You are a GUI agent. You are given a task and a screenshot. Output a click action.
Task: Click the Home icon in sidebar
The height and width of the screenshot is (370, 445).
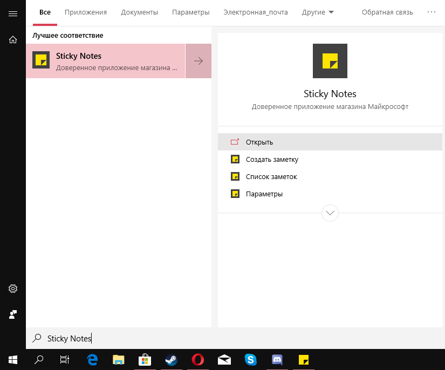[x=13, y=39]
